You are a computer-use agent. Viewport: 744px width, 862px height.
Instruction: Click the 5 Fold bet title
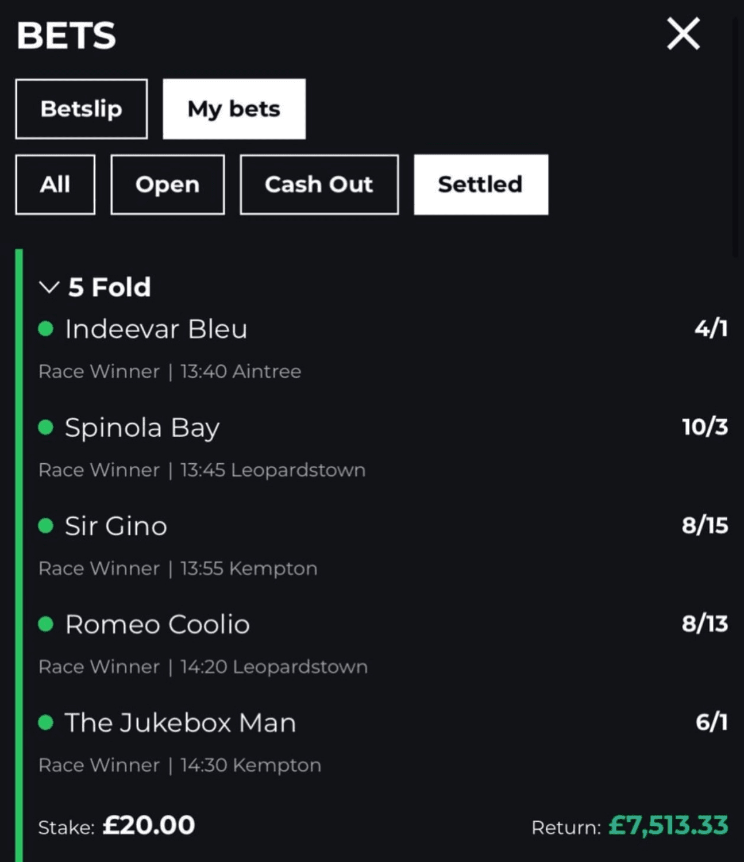[109, 287]
